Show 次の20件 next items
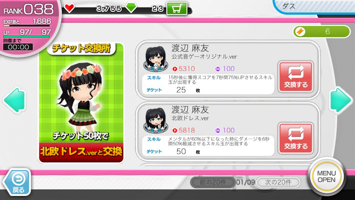This screenshot has height=200, width=355. [x=278, y=182]
